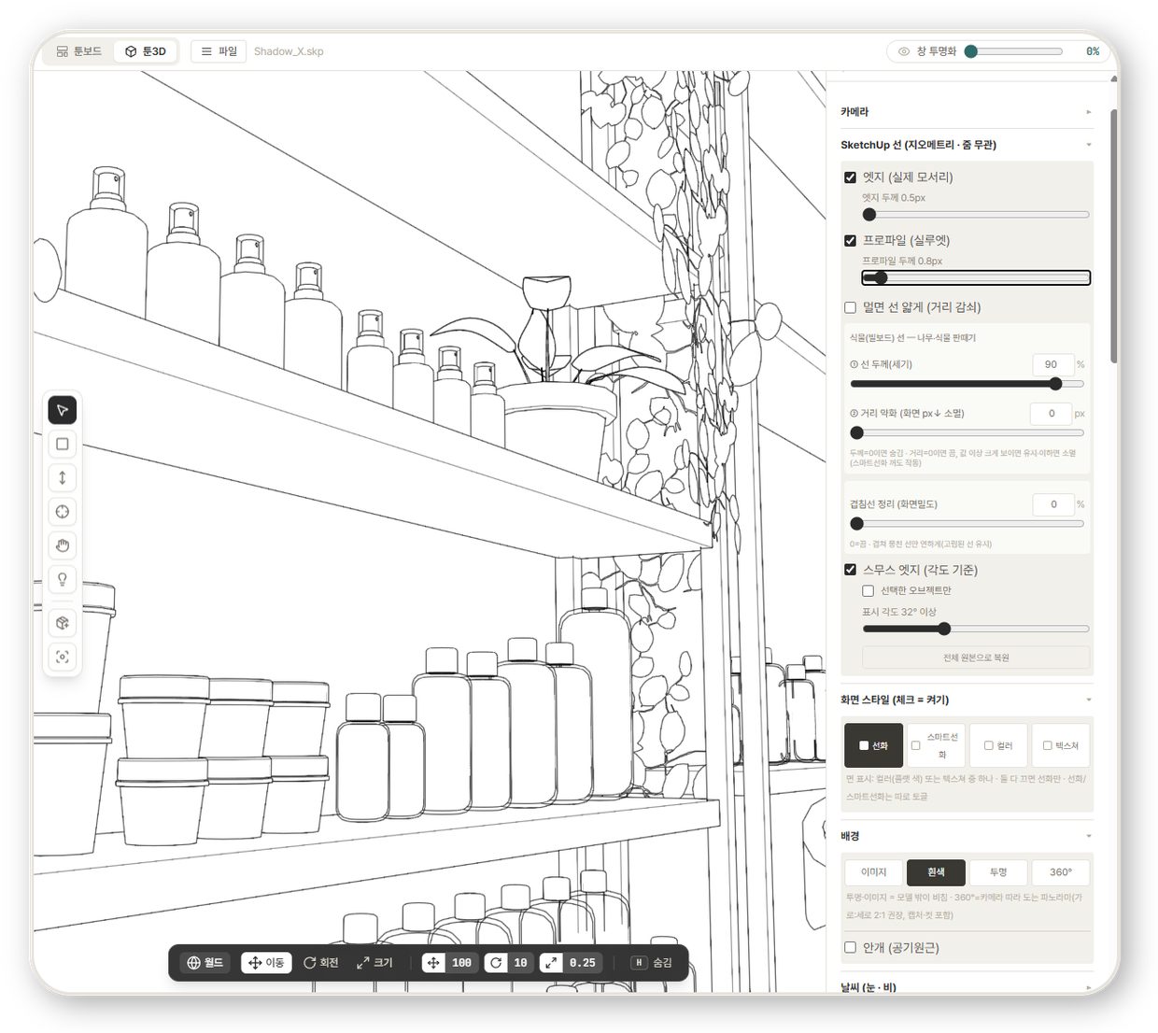Click the 선 두께(세기) slider

point(967,384)
